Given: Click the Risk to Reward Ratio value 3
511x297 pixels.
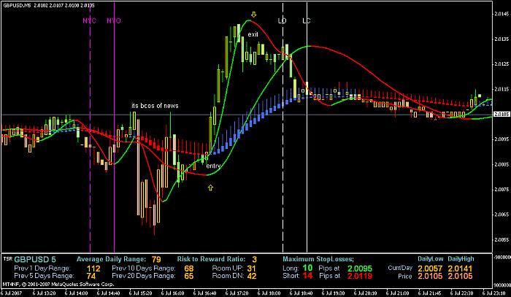Looking at the screenshot, I should 254,260.
